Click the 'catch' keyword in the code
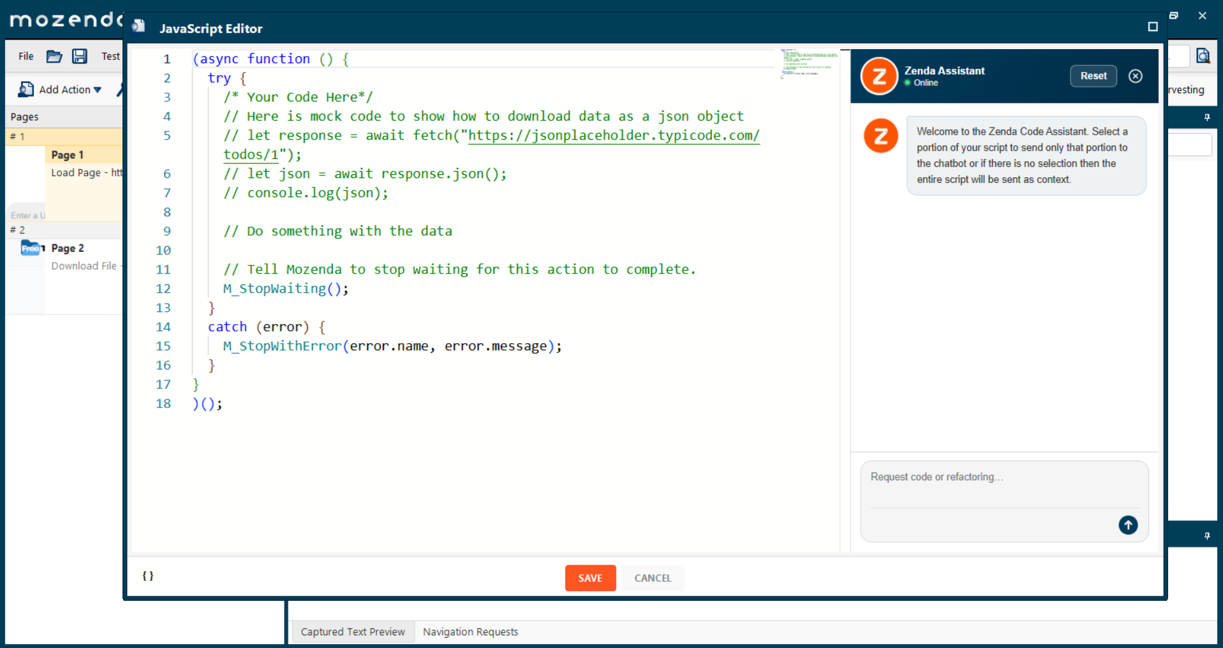This screenshot has height=648, width=1223. tap(227, 327)
